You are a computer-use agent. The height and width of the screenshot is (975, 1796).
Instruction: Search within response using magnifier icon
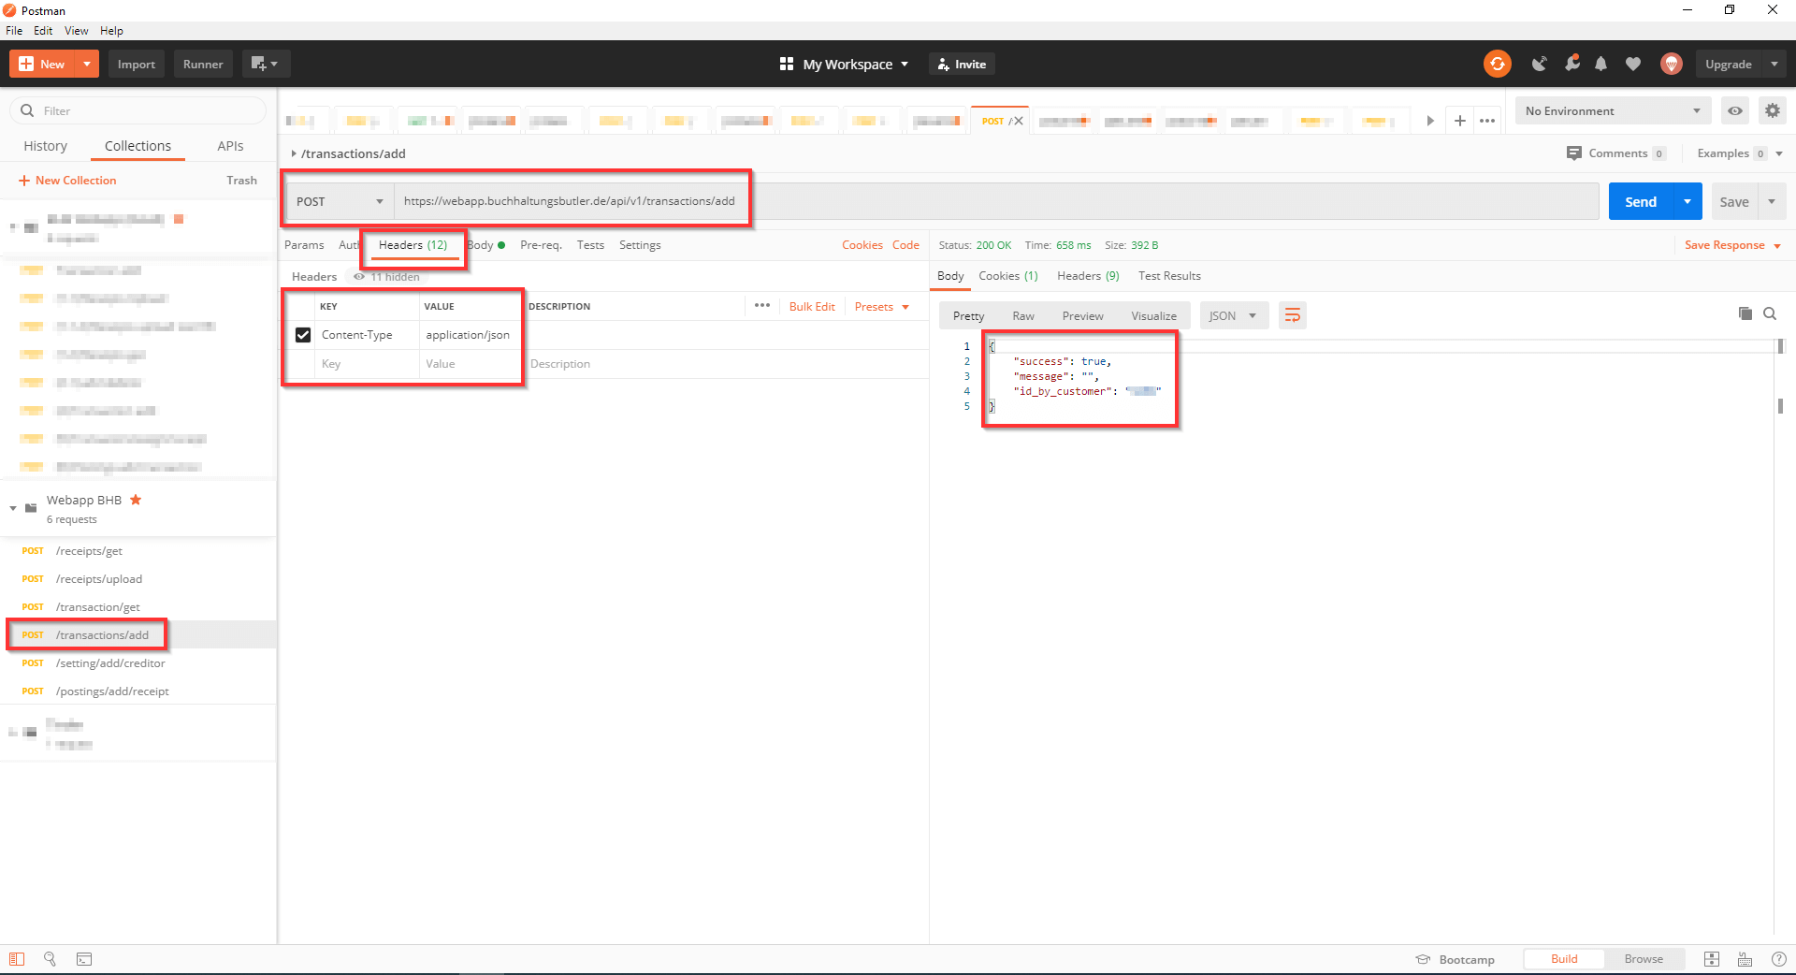(x=1770, y=314)
